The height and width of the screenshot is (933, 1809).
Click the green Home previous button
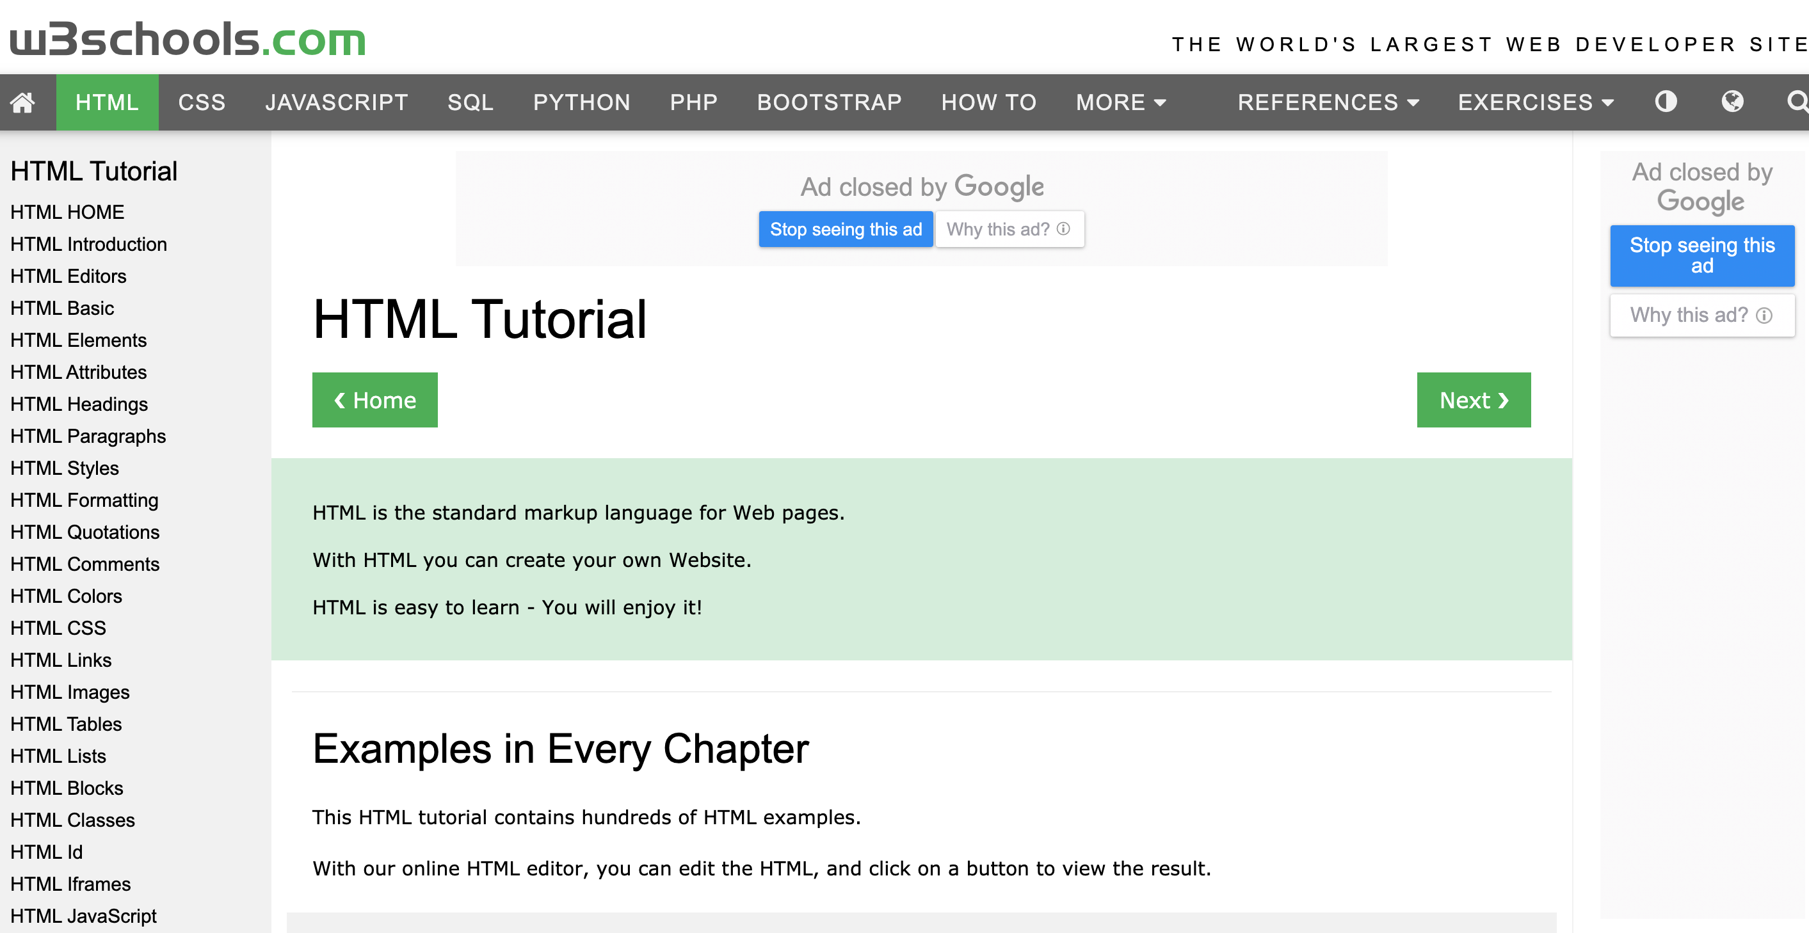pyautogui.click(x=375, y=399)
